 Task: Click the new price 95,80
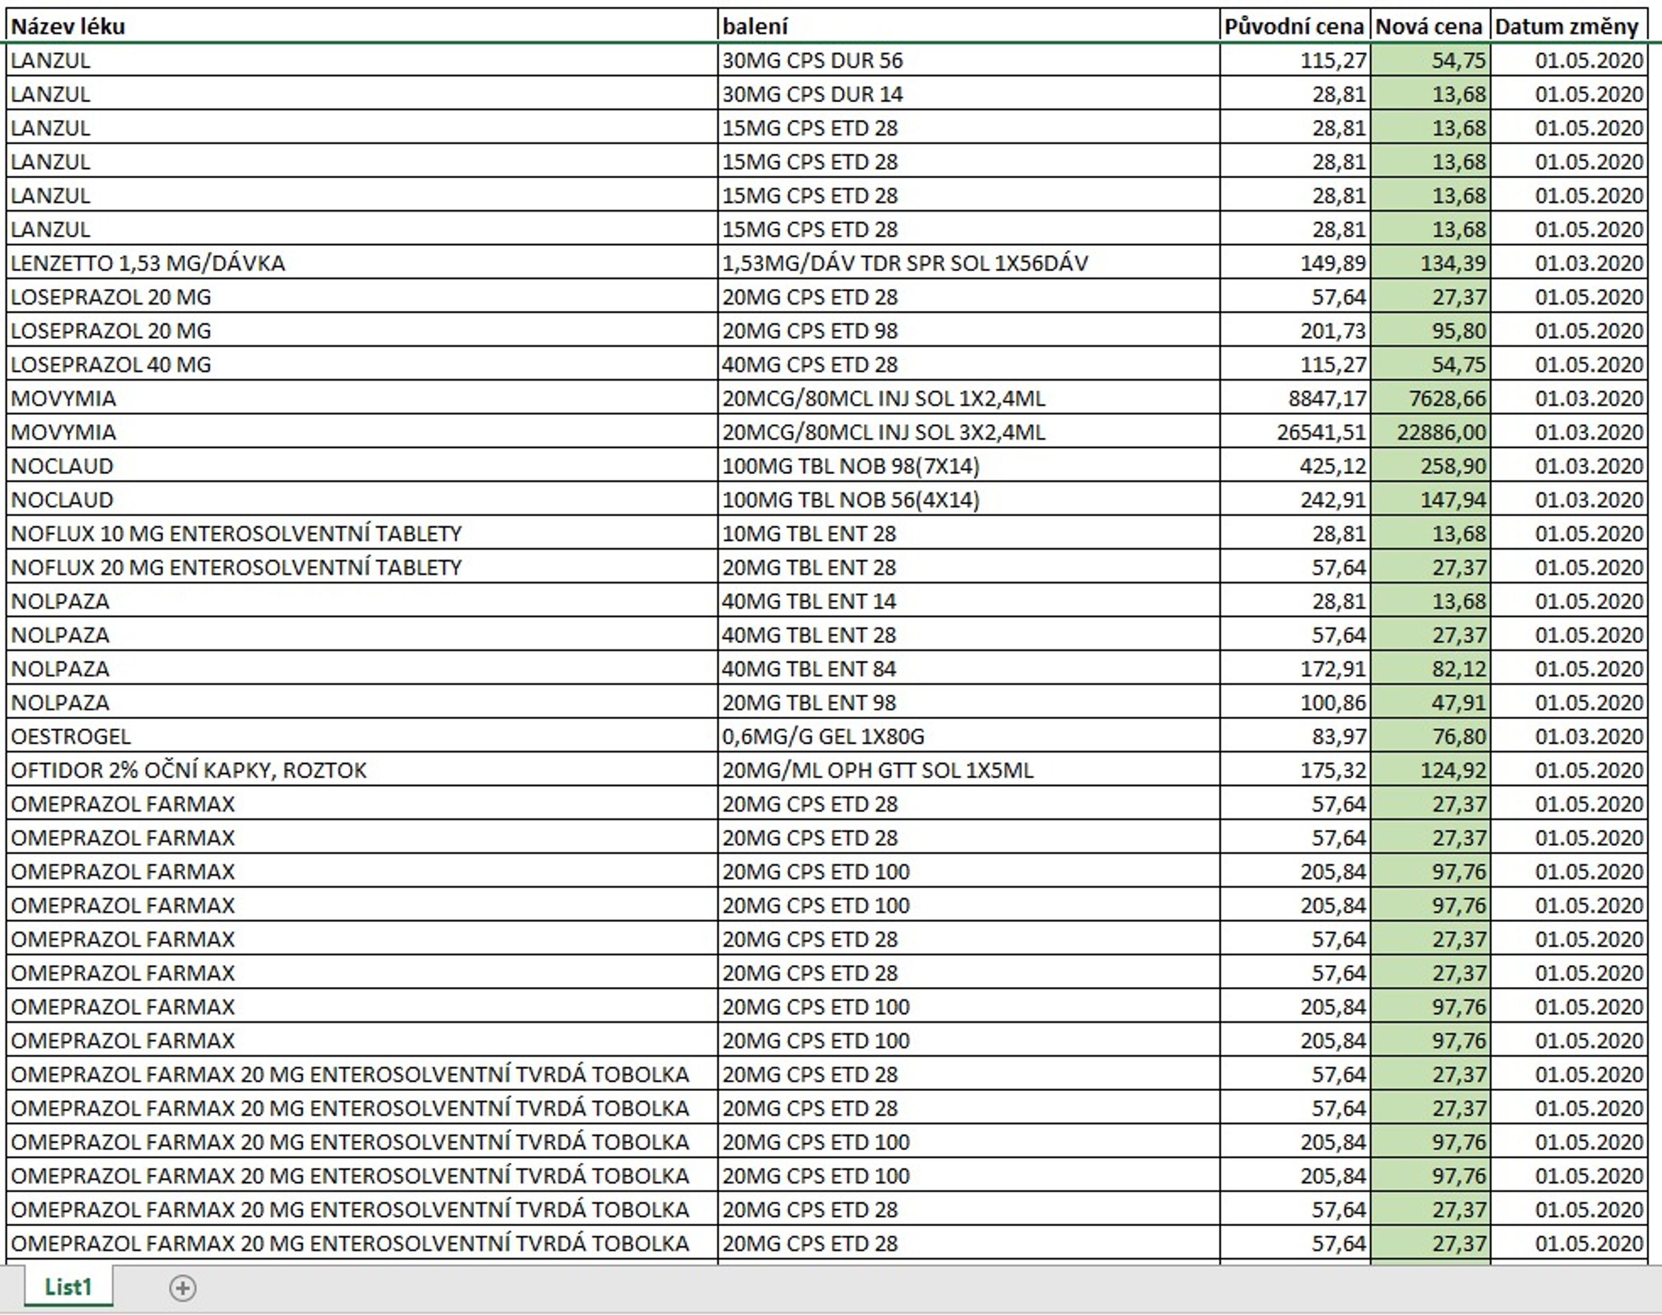click(1430, 331)
